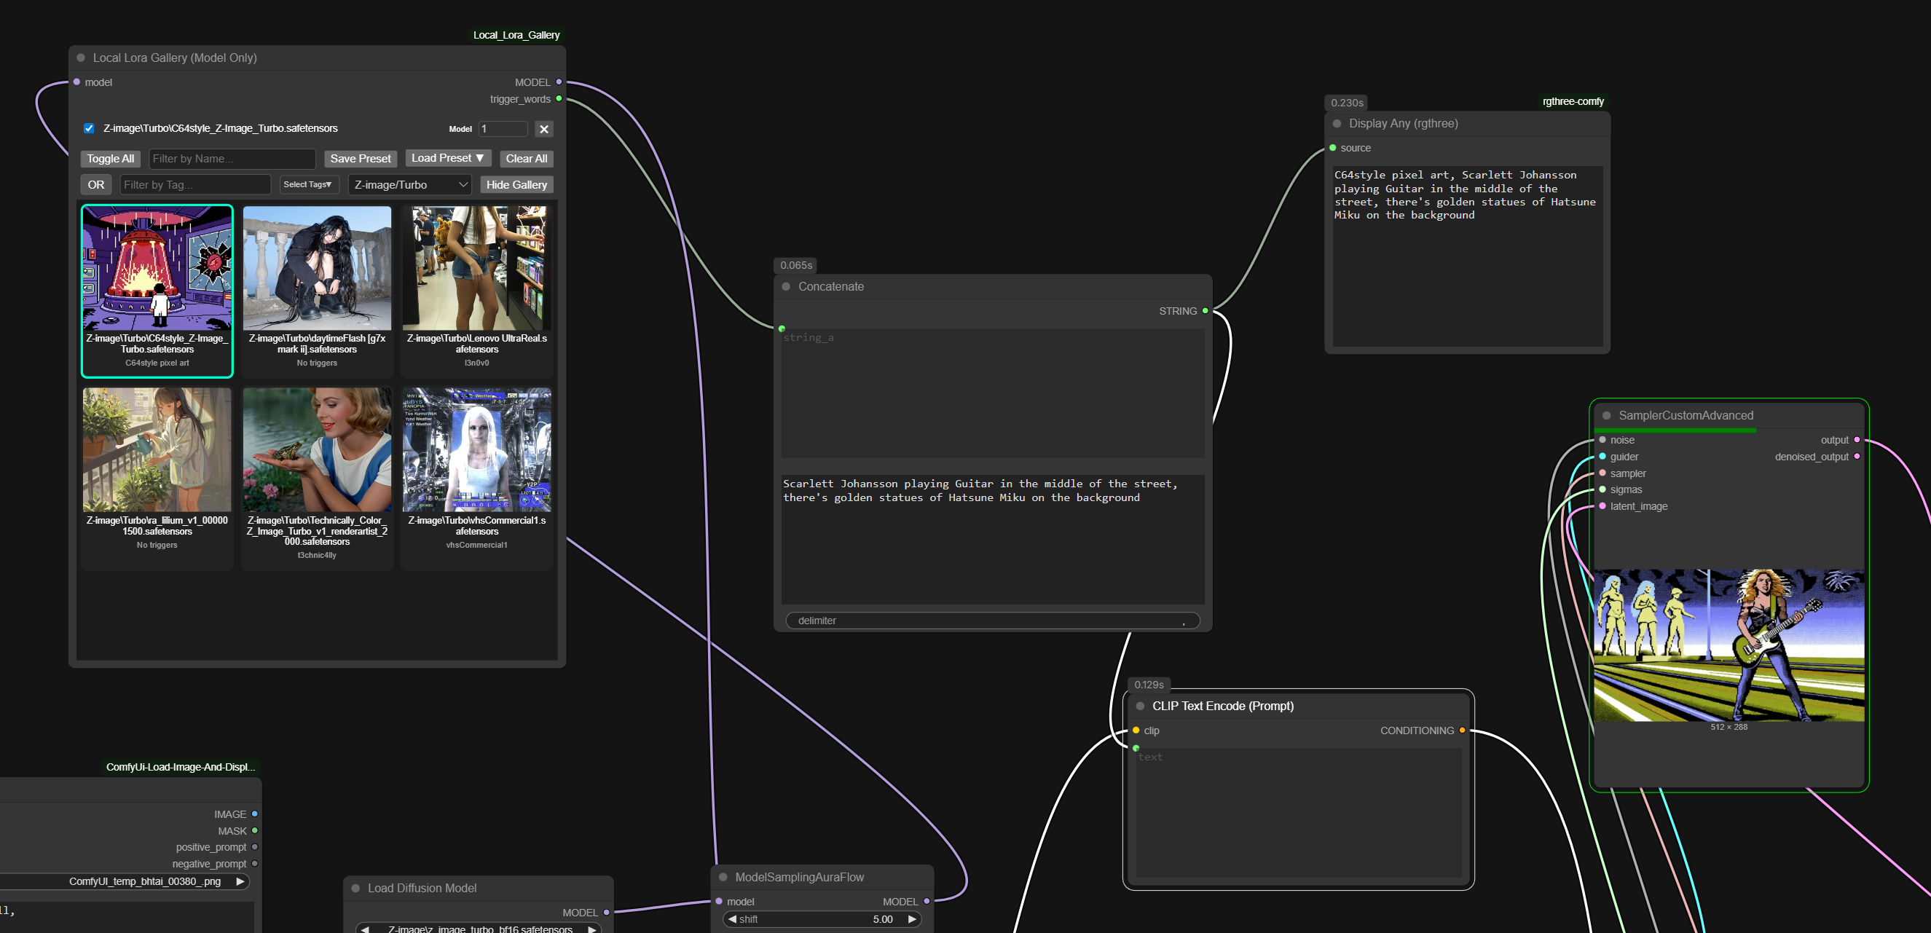Collapse the SamplerCustomAdvanced node dot
This screenshot has height=933, width=1931.
click(1606, 415)
